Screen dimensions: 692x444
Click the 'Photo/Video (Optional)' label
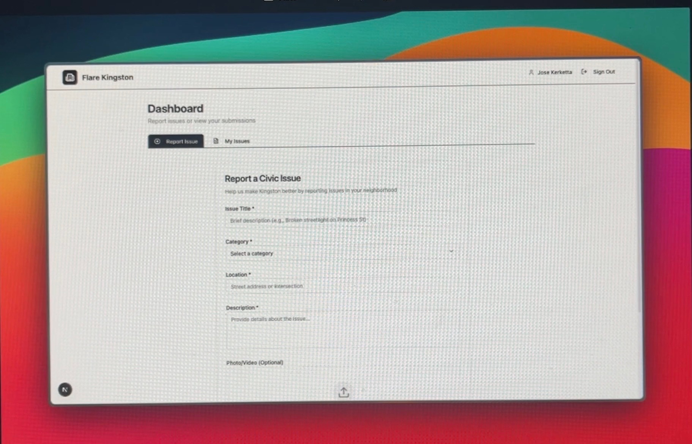point(255,363)
